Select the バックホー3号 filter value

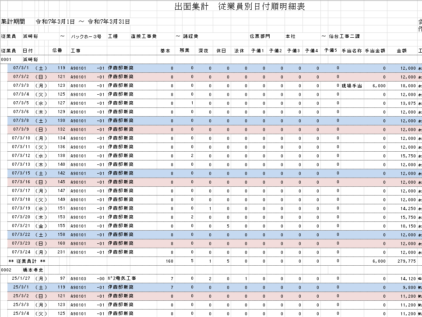tap(86, 36)
